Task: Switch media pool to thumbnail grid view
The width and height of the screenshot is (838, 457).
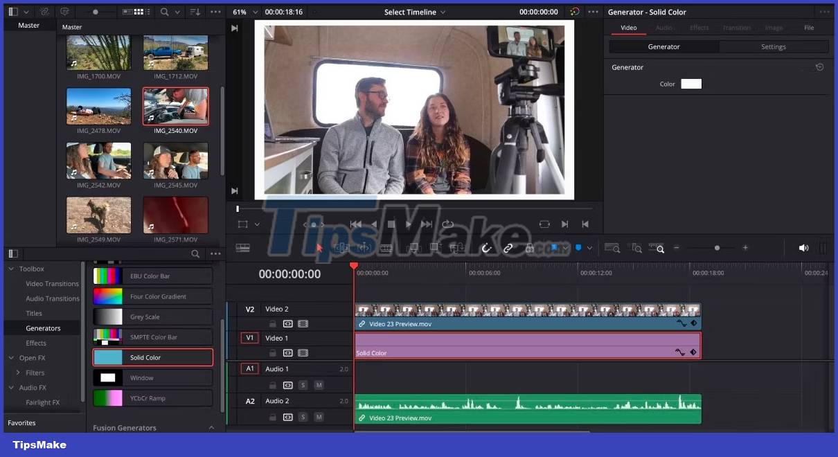Action: point(139,12)
